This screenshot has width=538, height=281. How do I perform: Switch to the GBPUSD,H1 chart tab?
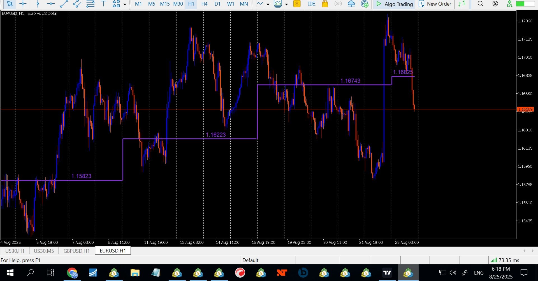[x=76, y=251]
